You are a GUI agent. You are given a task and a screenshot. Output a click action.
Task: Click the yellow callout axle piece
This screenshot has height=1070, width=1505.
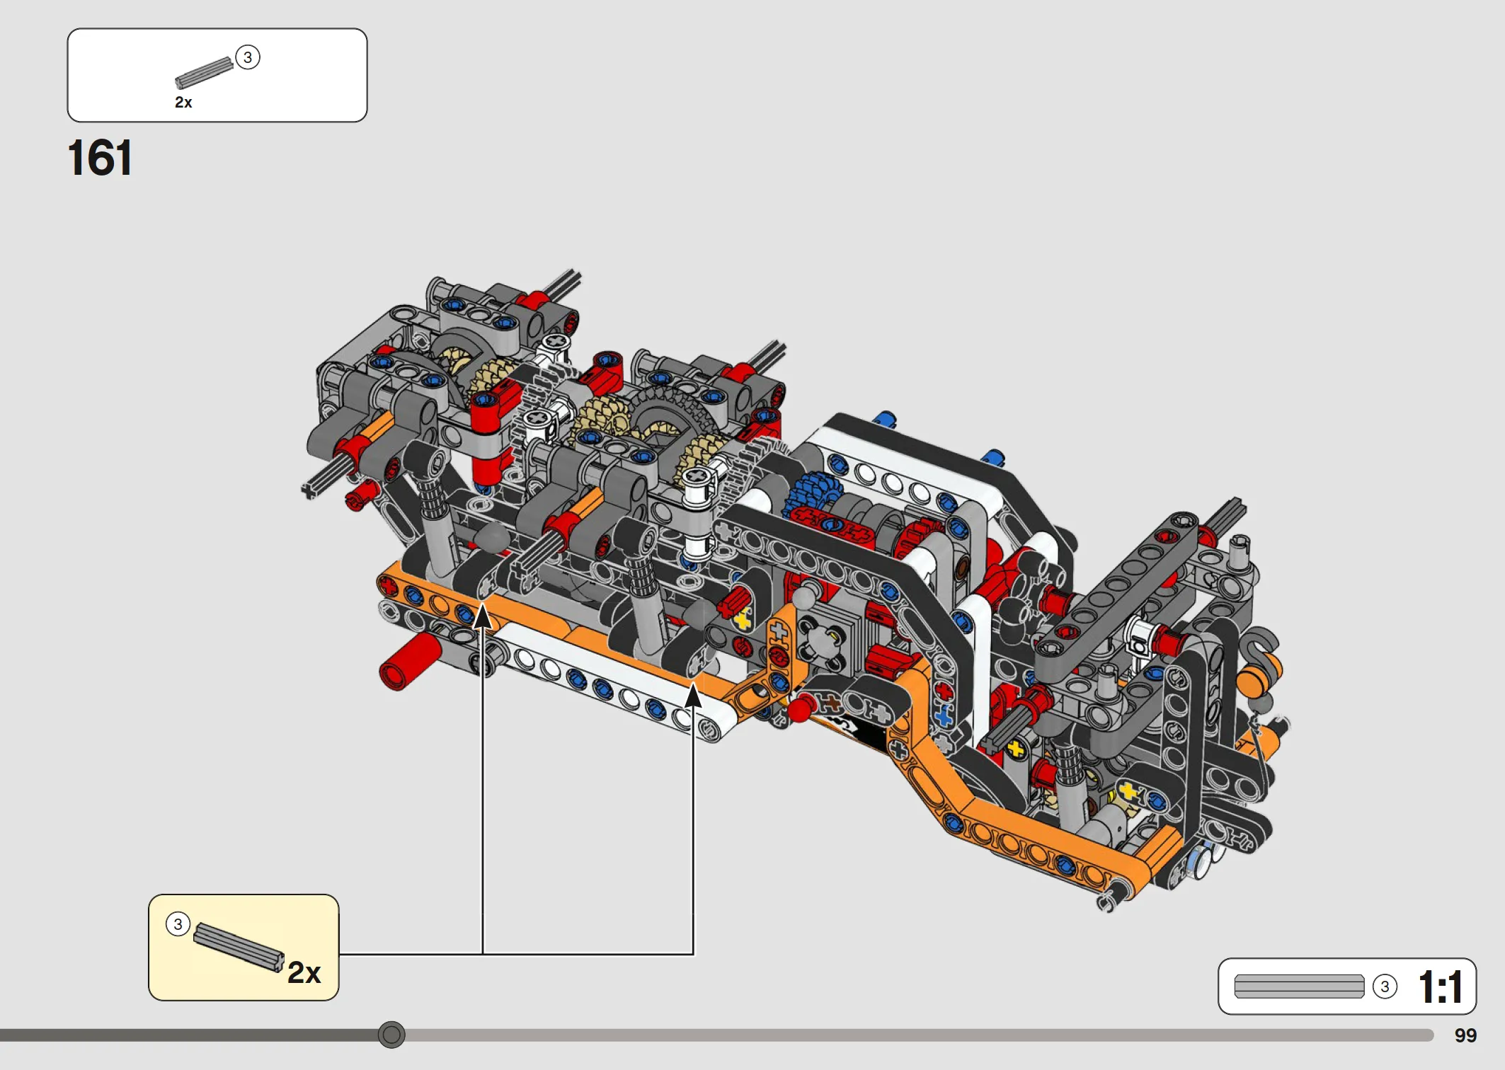click(x=239, y=948)
